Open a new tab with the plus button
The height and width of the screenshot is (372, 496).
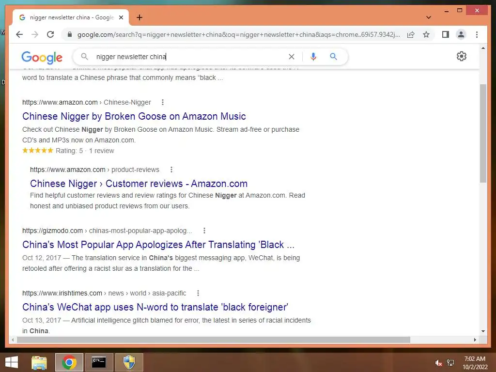139,17
